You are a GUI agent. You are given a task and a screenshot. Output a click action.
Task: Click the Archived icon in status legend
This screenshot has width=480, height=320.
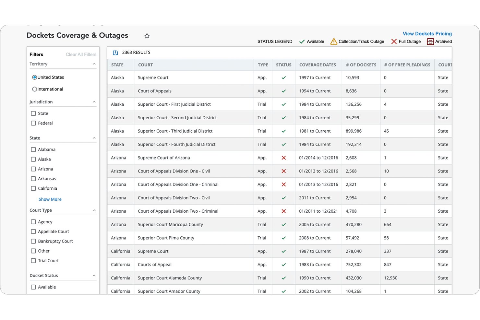(x=430, y=41)
